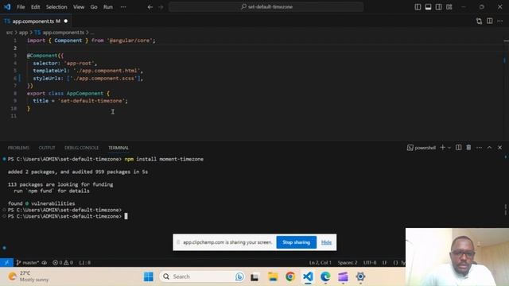Click the app folder breadcrumb
Viewport: 509px width, 286px height.
click(x=23, y=33)
